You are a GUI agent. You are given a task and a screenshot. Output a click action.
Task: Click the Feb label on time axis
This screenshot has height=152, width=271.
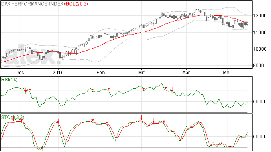click(101, 72)
